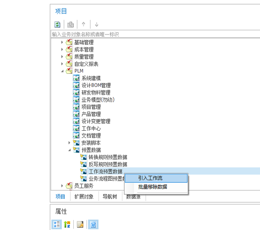This screenshot has height=230, width=260.
Task: Collapse the 预置数据 node
Action: click(69, 150)
